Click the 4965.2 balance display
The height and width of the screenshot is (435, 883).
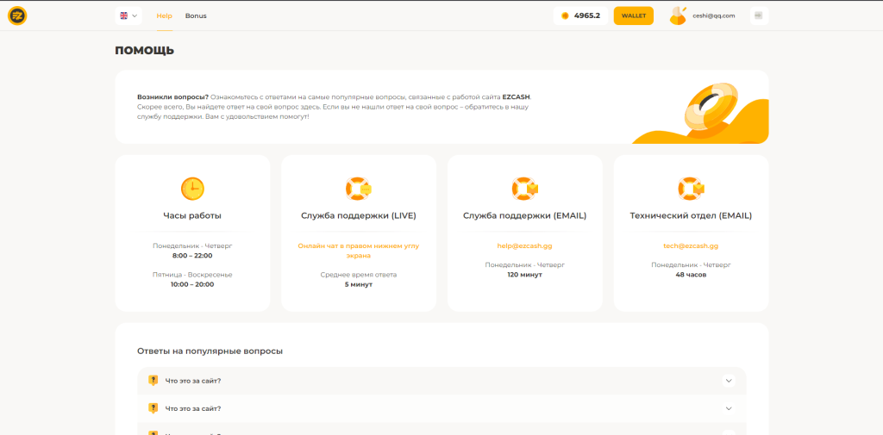(586, 16)
